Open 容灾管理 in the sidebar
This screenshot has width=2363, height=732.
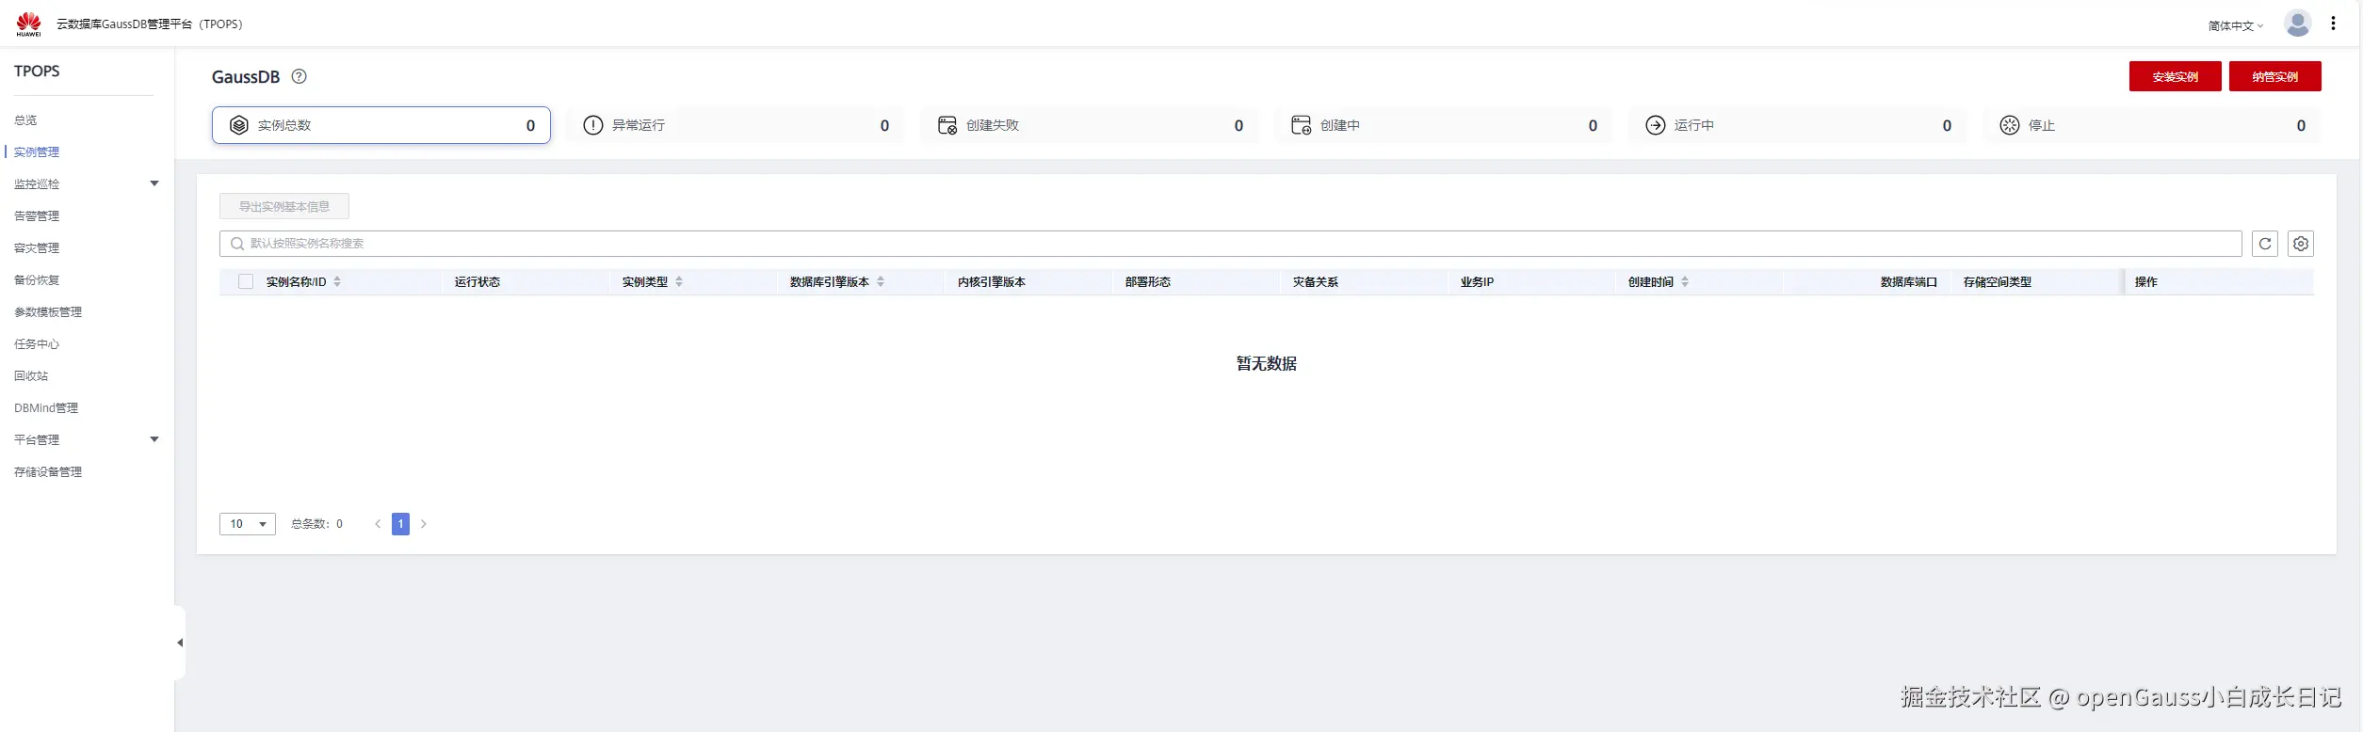pos(37,247)
